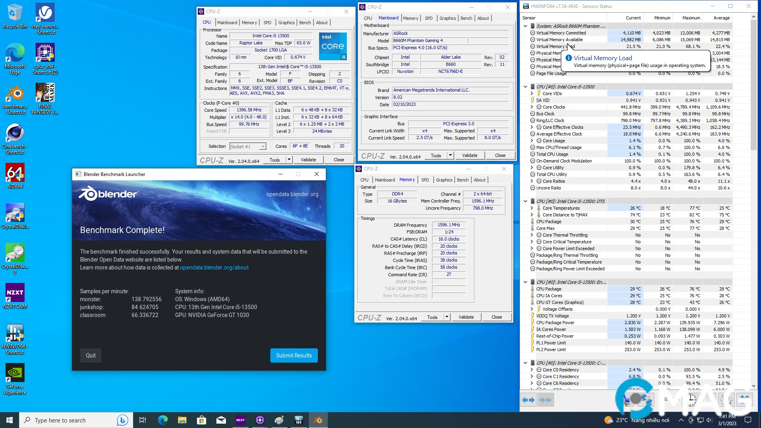Open the Socket #1 selection dropdown in CPU-Z
This screenshot has height=428, width=761.
tap(262, 146)
